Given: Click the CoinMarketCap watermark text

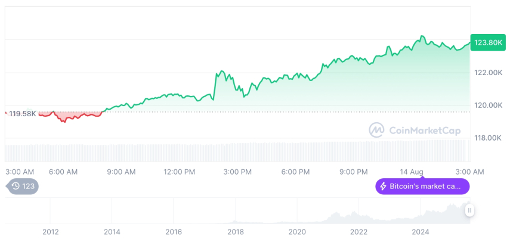Looking at the screenshot, I should (425, 130).
